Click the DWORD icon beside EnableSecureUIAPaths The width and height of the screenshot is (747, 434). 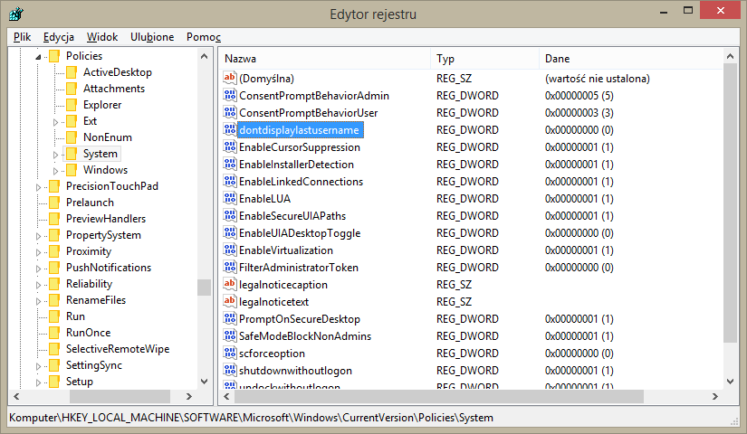point(230,215)
